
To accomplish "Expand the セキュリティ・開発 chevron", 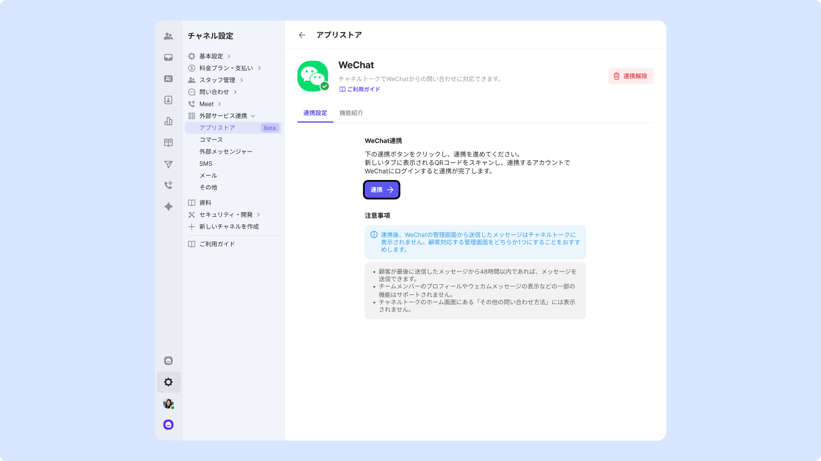I will tap(258, 215).
